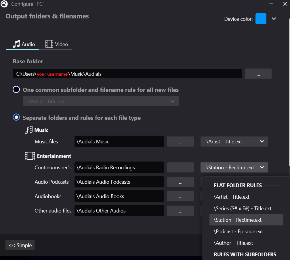Switch to the Audio tab

click(x=22, y=44)
